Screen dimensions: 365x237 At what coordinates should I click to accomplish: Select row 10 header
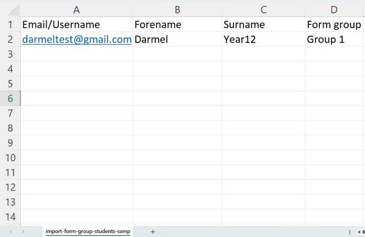click(10, 157)
